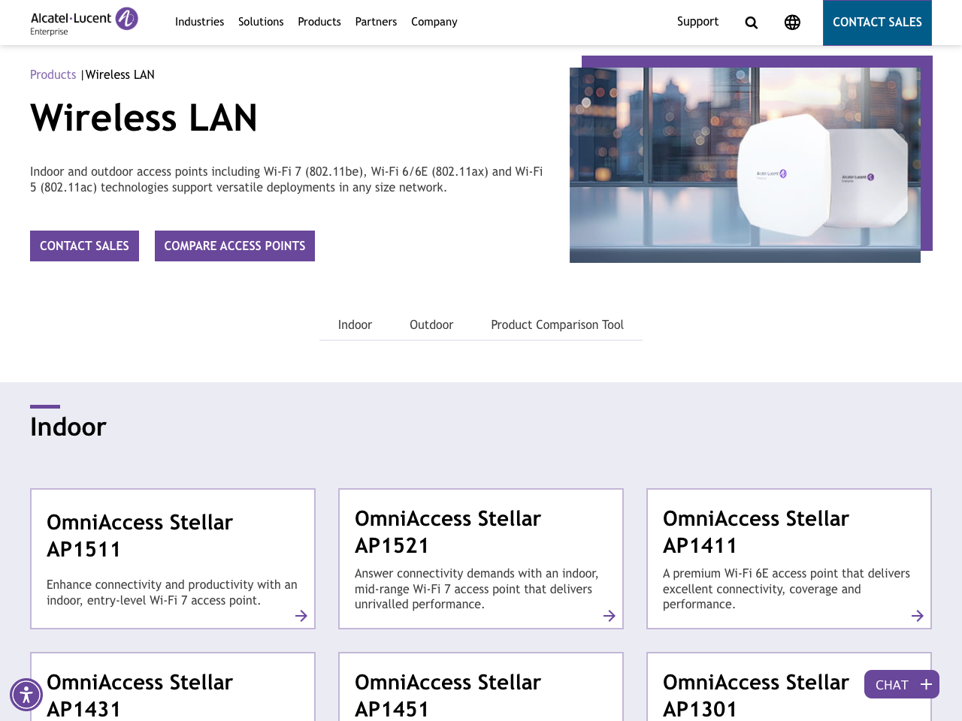Open the OmniAccess Stellar AP1521 title
962x721 pixels.
pos(448,532)
